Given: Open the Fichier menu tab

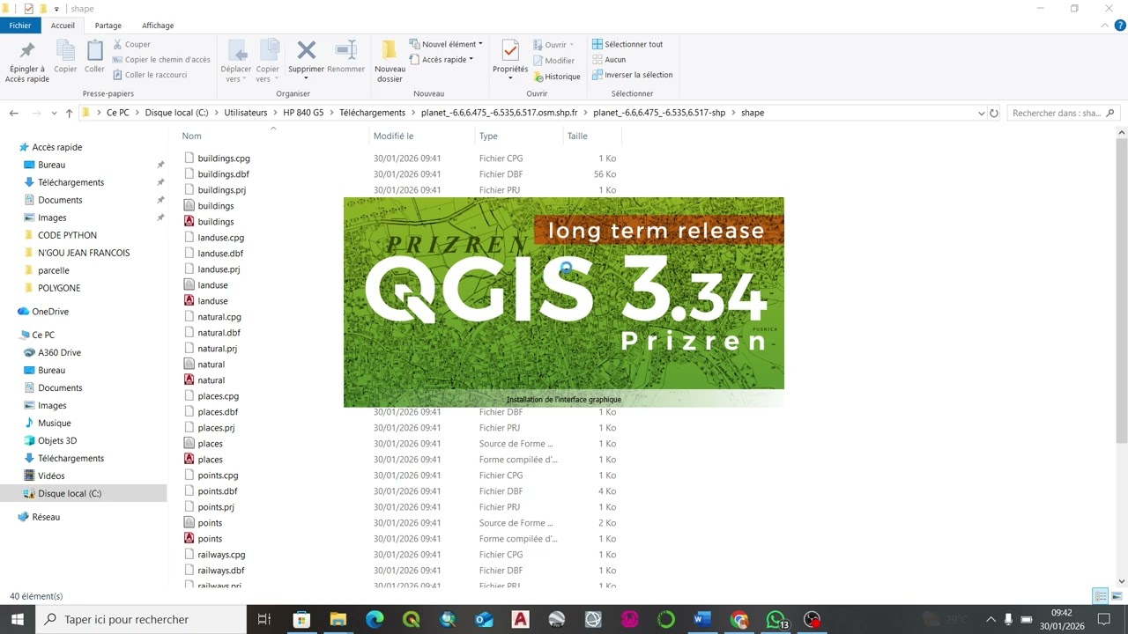Looking at the screenshot, I should coord(20,26).
